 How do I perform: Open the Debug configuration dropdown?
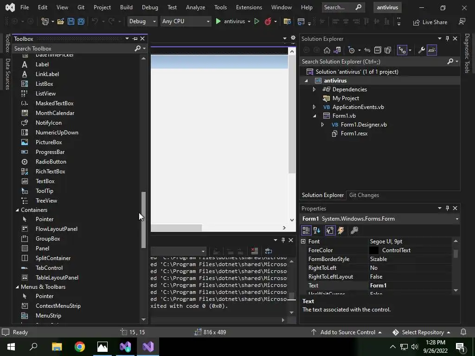(142, 21)
